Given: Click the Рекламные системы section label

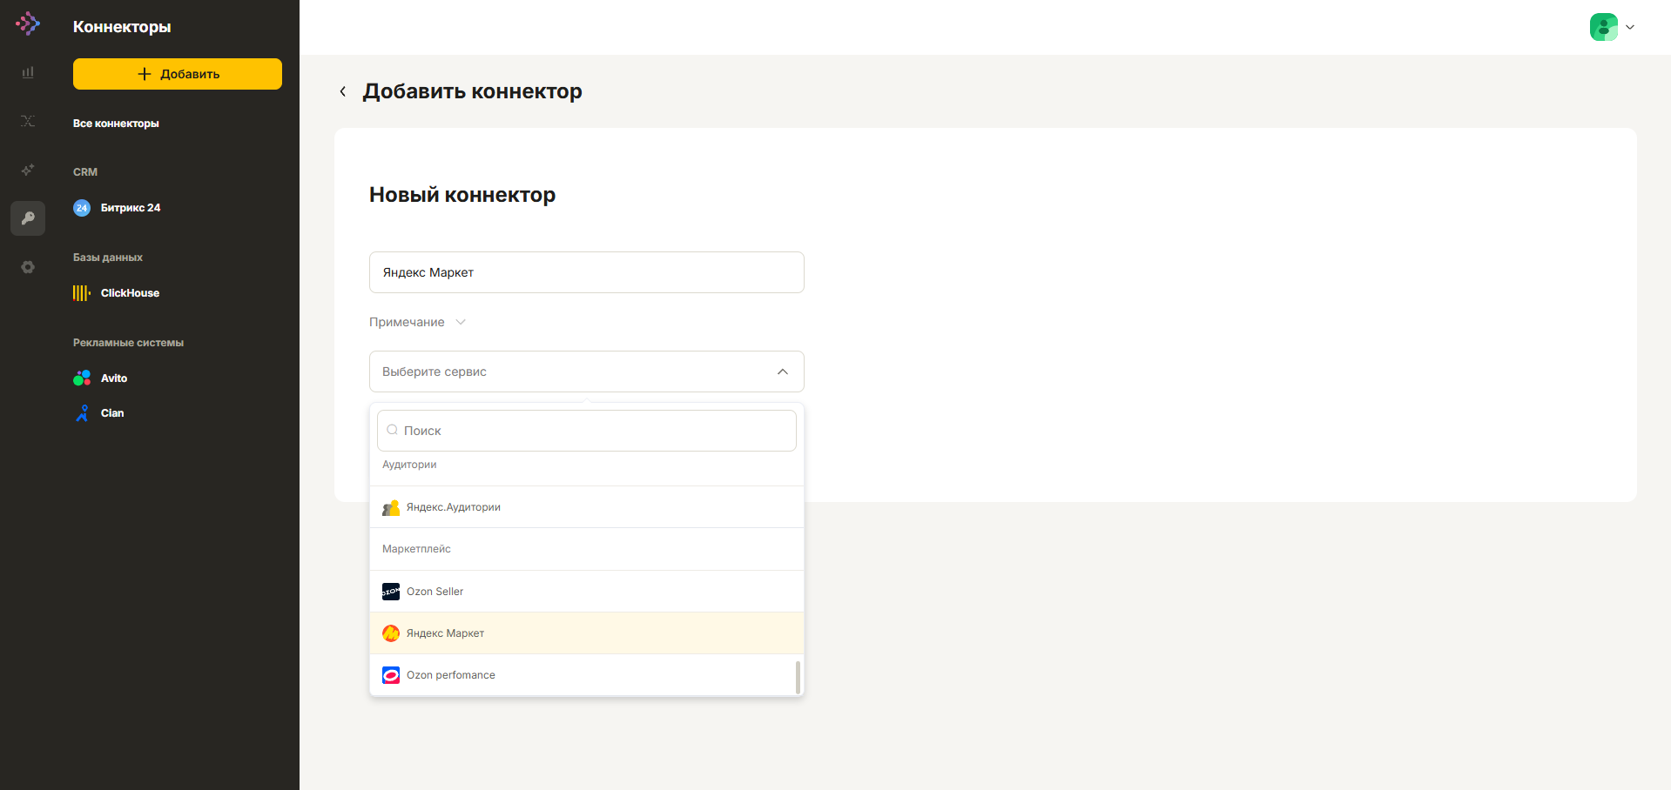Looking at the screenshot, I should point(128,343).
